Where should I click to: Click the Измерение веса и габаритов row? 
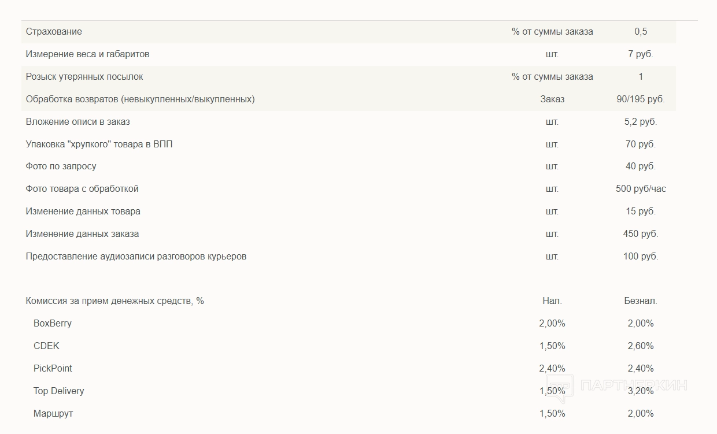[x=87, y=54]
